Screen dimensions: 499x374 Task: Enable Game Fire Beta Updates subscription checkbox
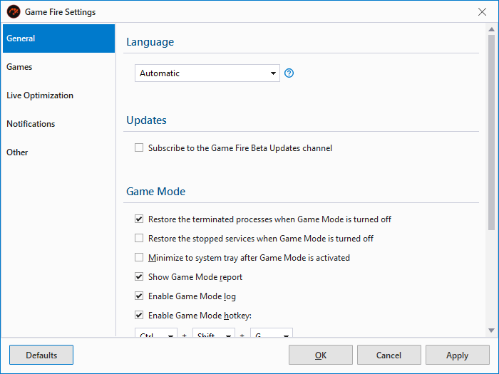pyautogui.click(x=139, y=147)
